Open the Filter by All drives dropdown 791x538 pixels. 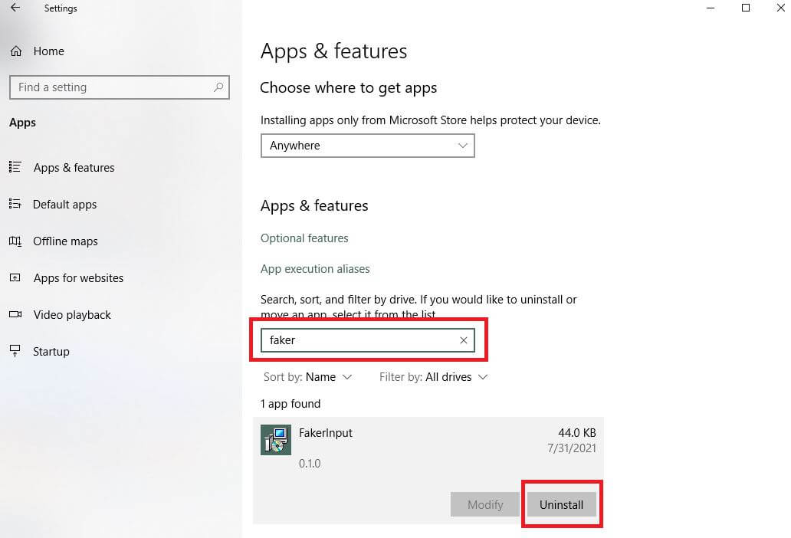pyautogui.click(x=433, y=377)
